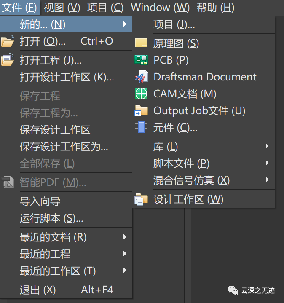Expand the 最近的工作区 (T) submenu arrow
Image resolution: width=284 pixels, height=303 pixels.
coord(125,271)
